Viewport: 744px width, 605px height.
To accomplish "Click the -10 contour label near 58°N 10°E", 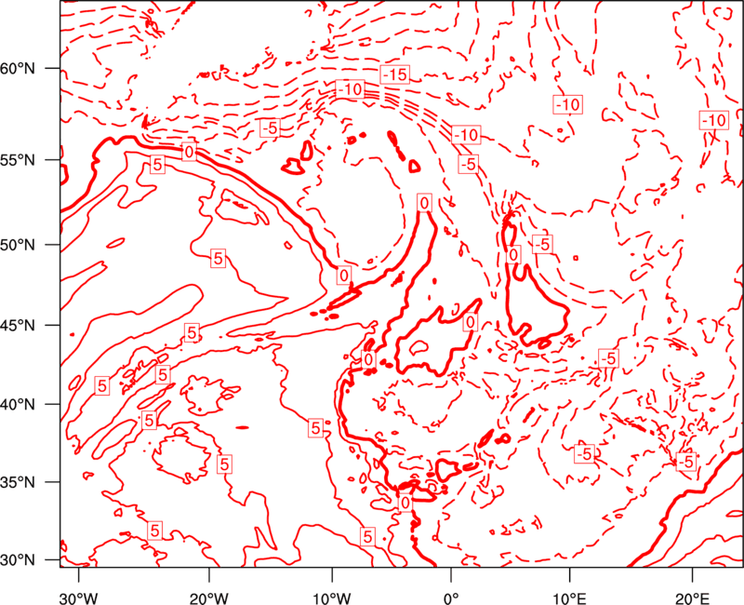I will [567, 104].
